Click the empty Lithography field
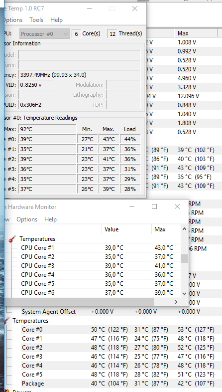 123,95
